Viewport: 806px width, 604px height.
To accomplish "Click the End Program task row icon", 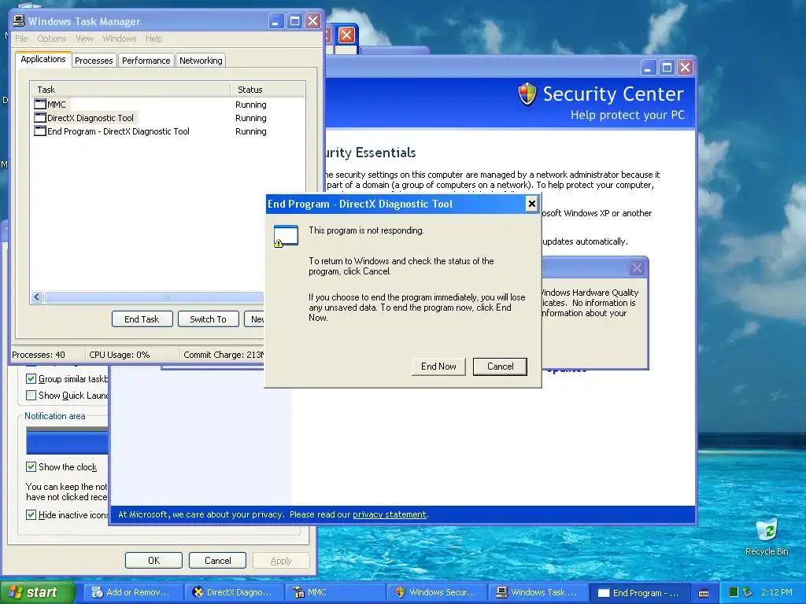I will coord(40,131).
